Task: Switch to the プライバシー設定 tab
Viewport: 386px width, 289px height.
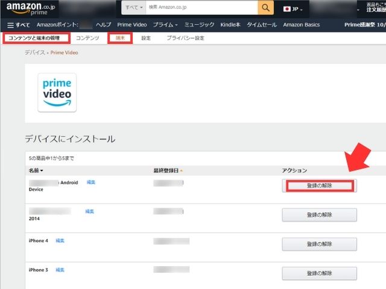Action: pyautogui.click(x=186, y=38)
